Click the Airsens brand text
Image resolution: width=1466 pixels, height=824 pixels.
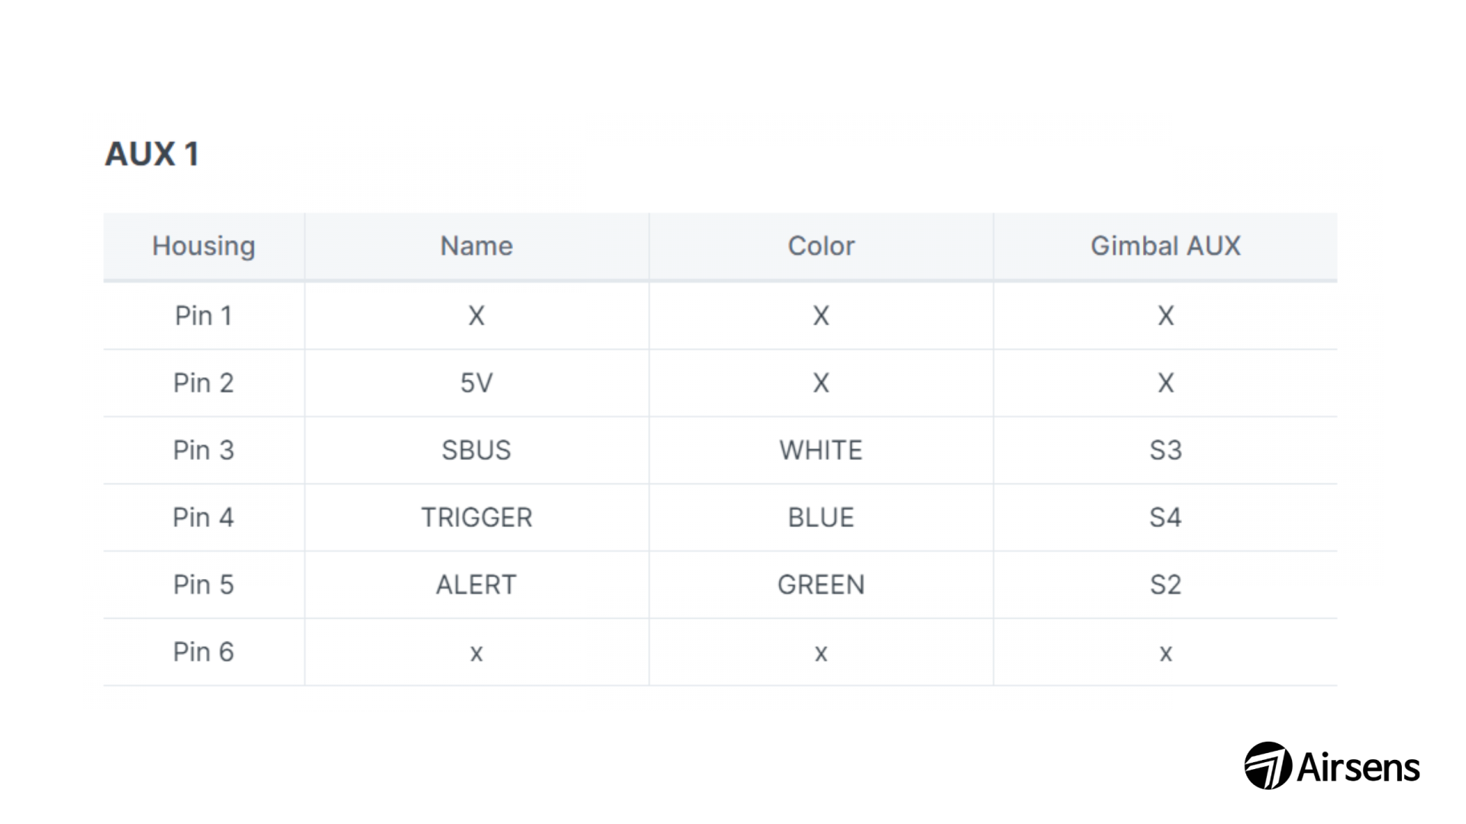pos(1359,767)
